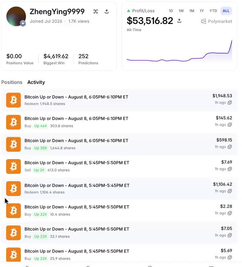The image size is (242, 267).
Task: Click the share profile upload icon
Action: (107, 11)
